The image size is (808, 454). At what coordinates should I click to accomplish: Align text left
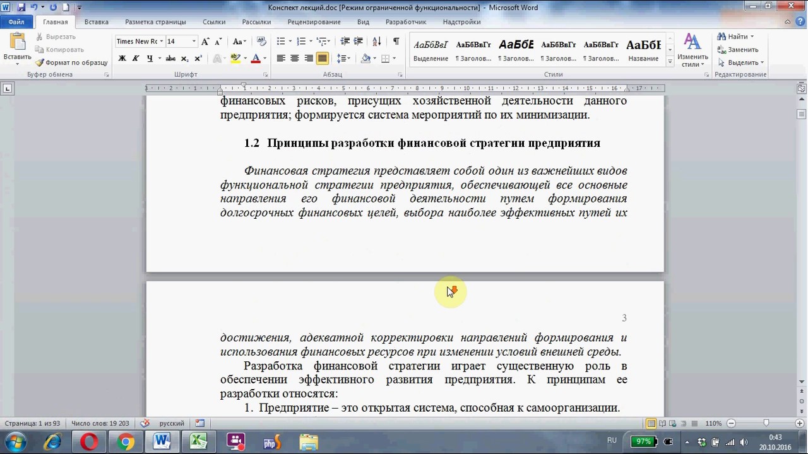pyautogui.click(x=281, y=59)
